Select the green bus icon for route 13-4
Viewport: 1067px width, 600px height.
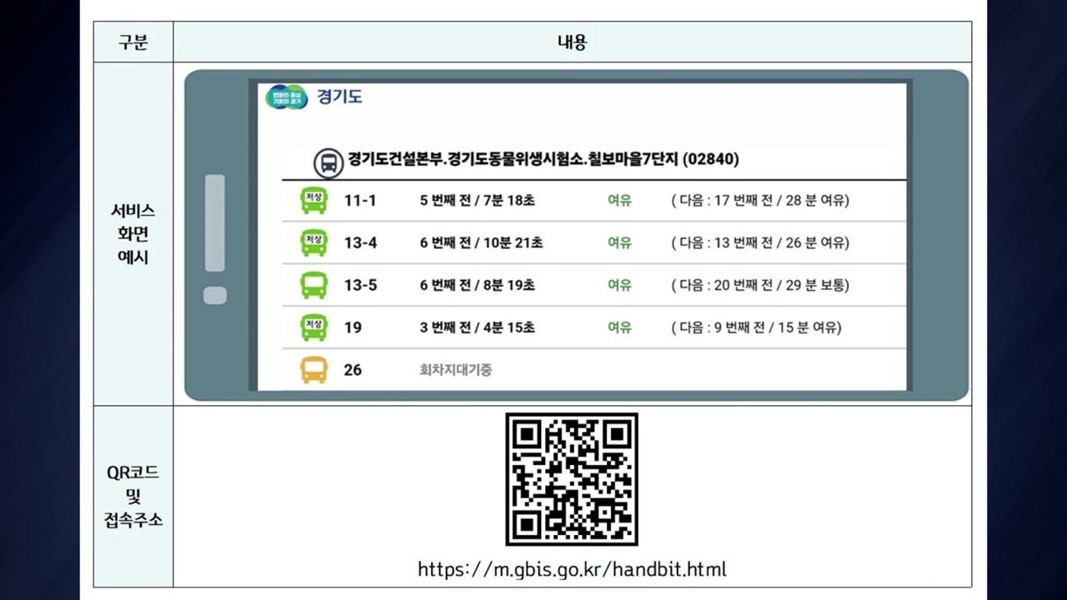coord(314,242)
